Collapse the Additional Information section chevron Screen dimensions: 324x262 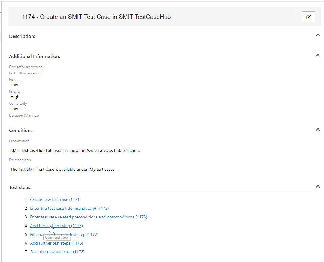tap(318, 55)
